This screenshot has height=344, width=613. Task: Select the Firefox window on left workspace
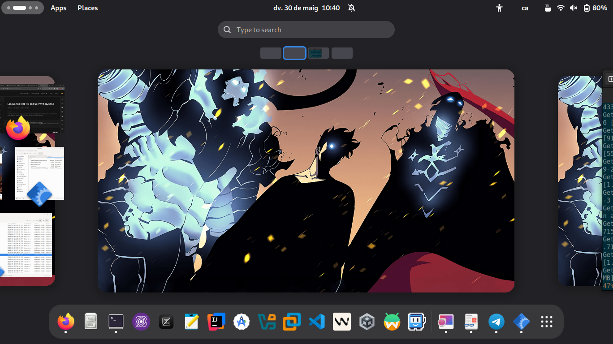(x=32, y=109)
